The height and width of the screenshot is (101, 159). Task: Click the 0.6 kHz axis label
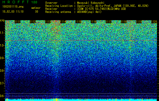[x=2, y=96]
